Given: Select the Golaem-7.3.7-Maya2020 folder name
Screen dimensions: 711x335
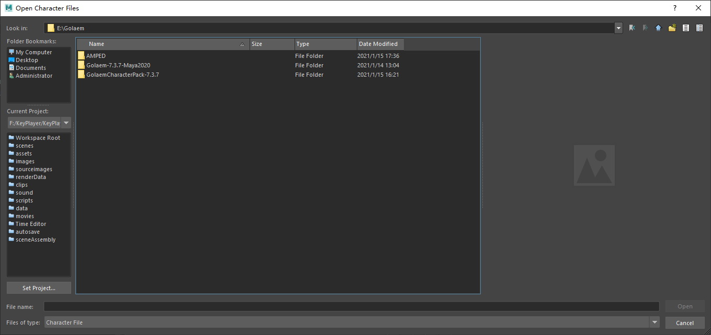Looking at the screenshot, I should click(x=118, y=65).
